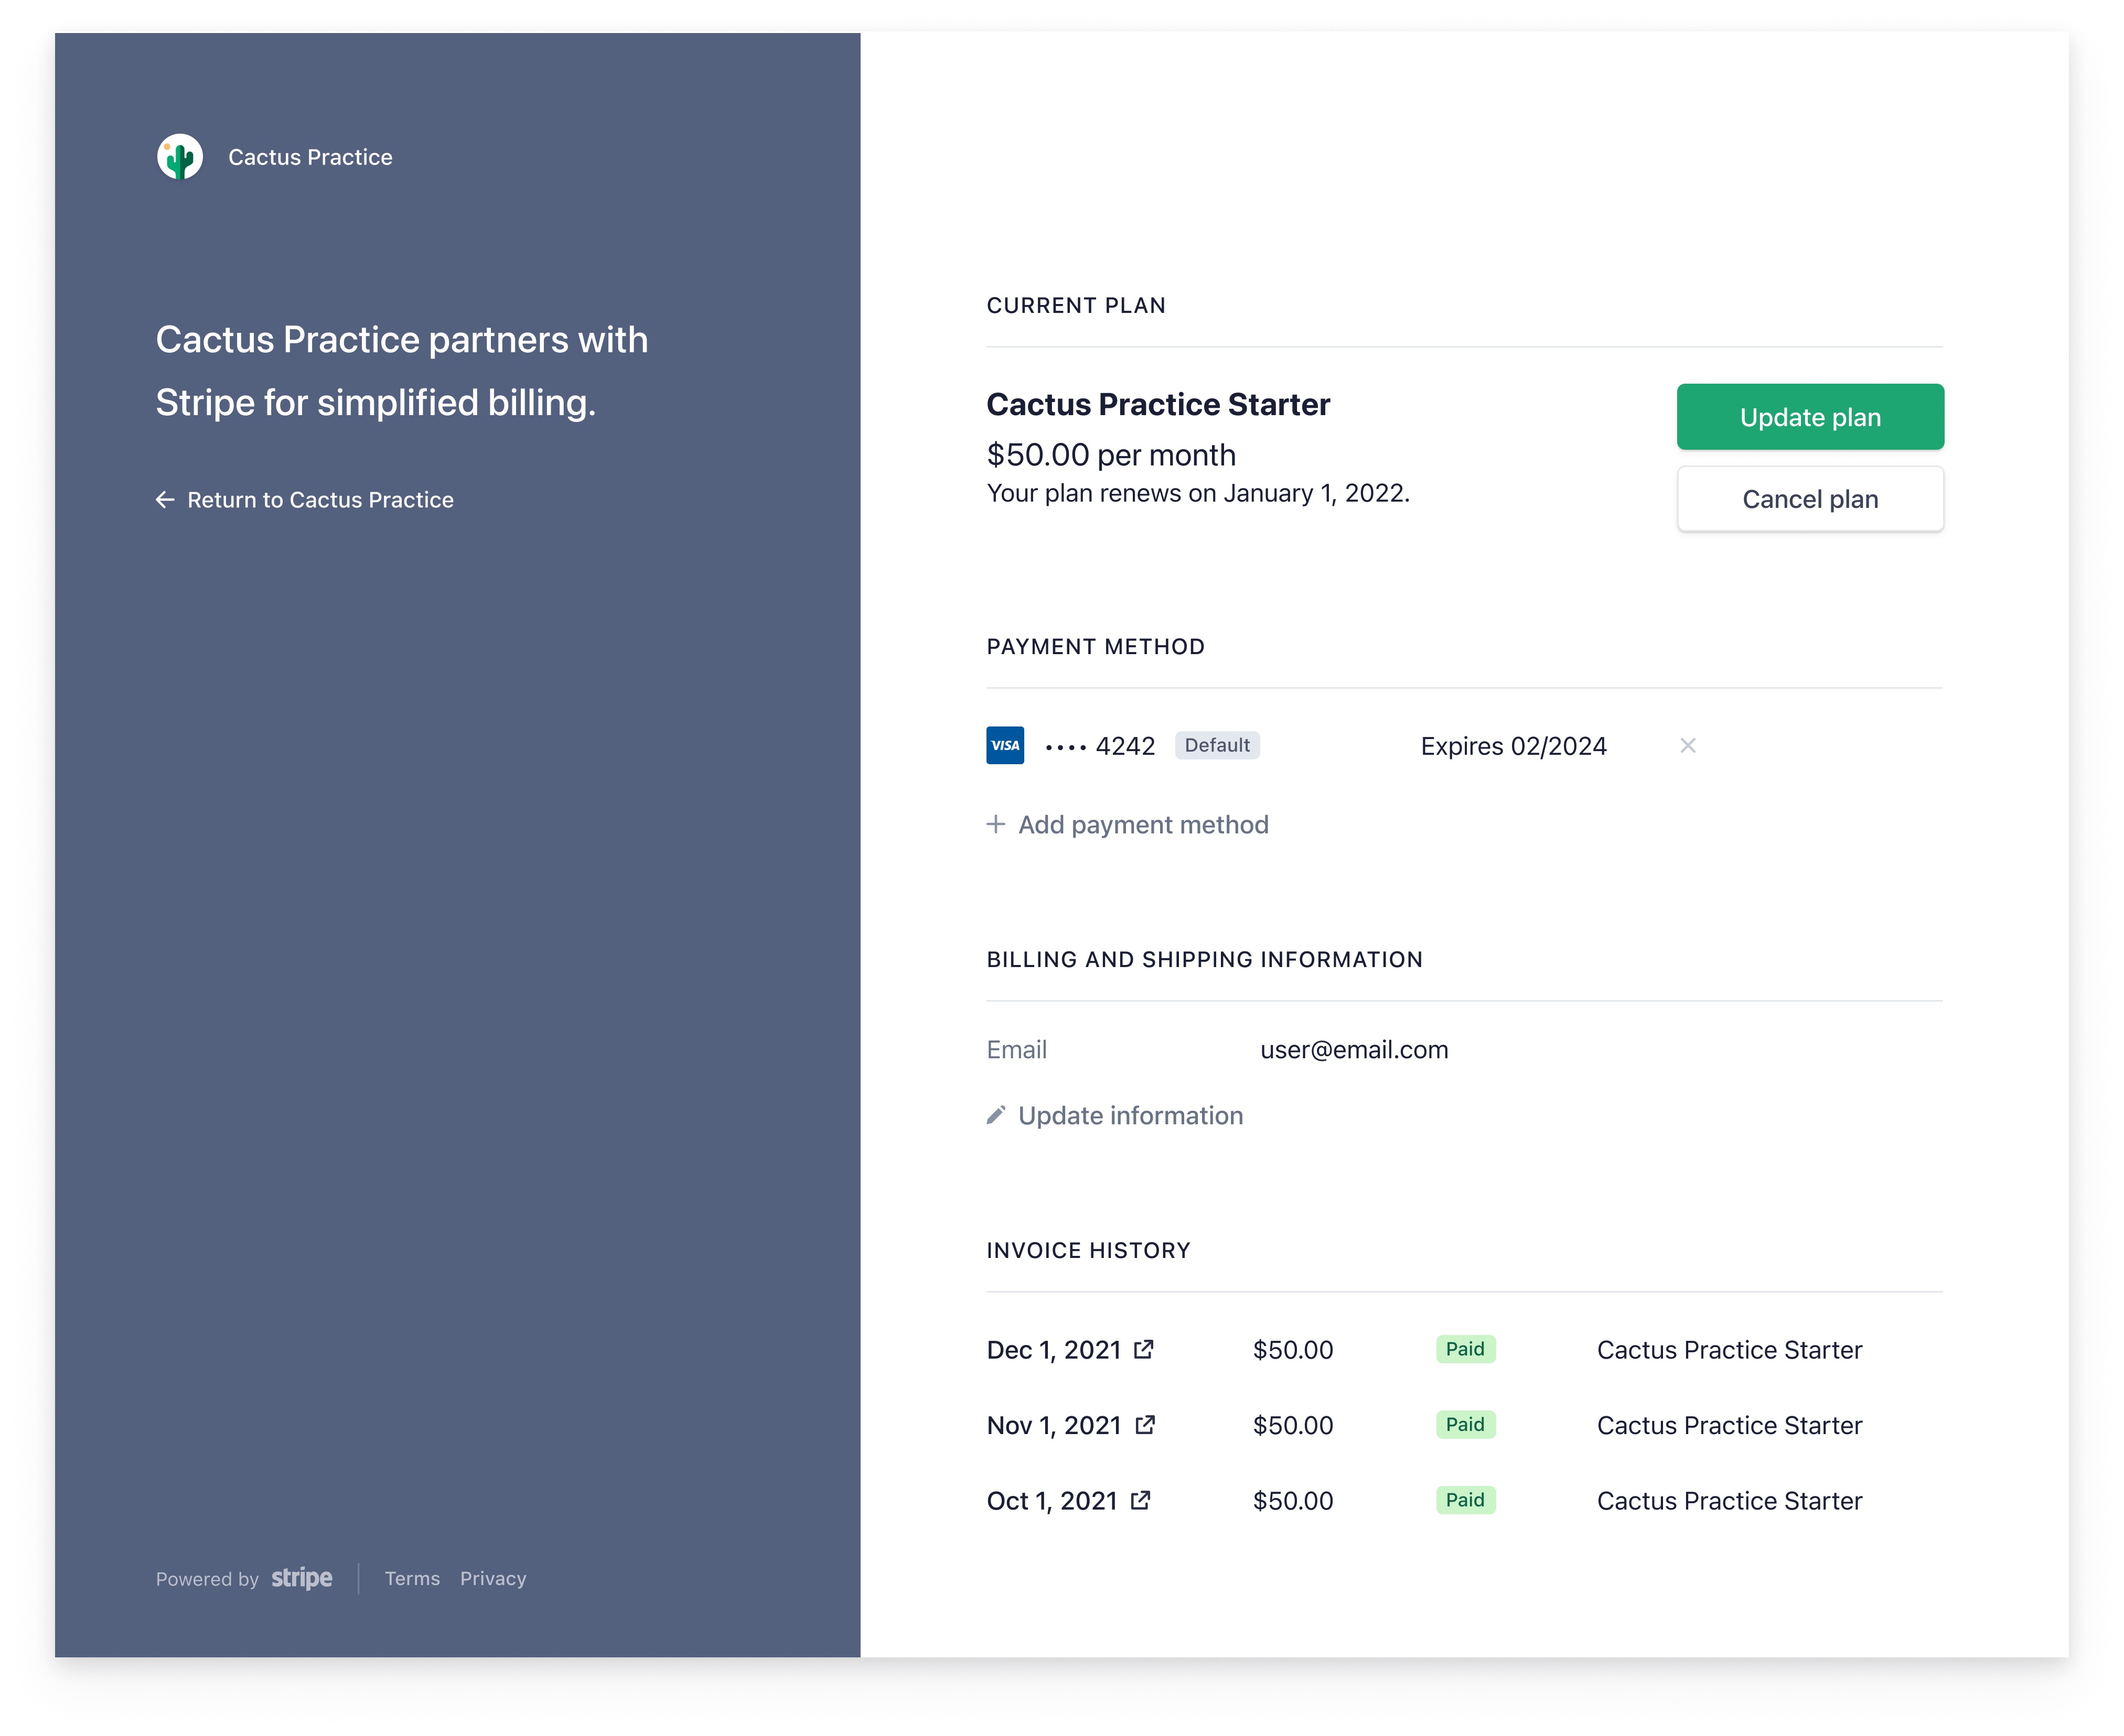Viewport: 2124px width, 1736px height.
Task: Select the user@email.com email text
Action: point(1354,1049)
